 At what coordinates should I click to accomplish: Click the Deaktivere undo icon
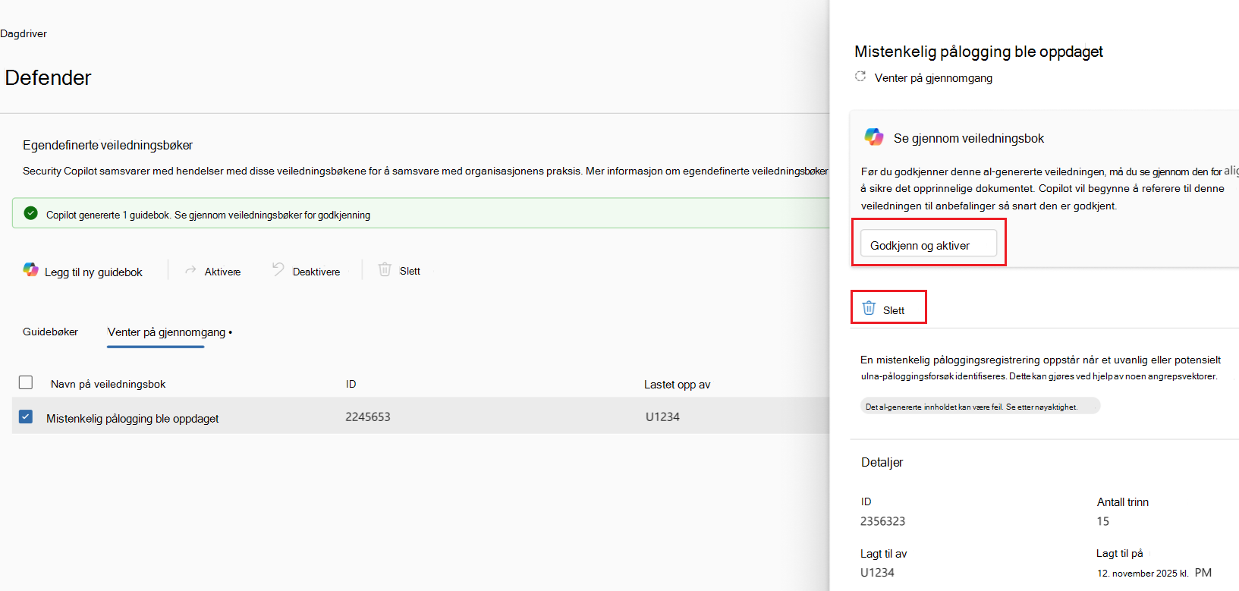(x=278, y=269)
